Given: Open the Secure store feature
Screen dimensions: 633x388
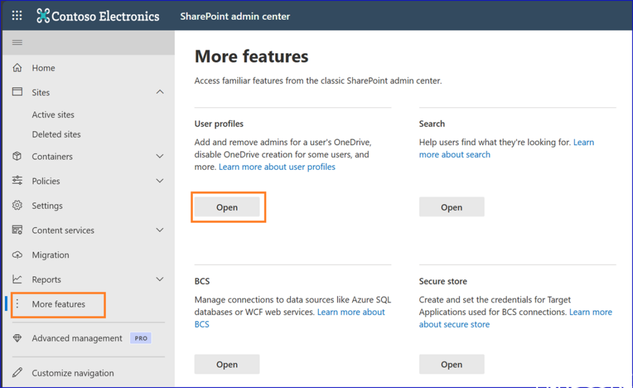Looking at the screenshot, I should [x=451, y=365].
